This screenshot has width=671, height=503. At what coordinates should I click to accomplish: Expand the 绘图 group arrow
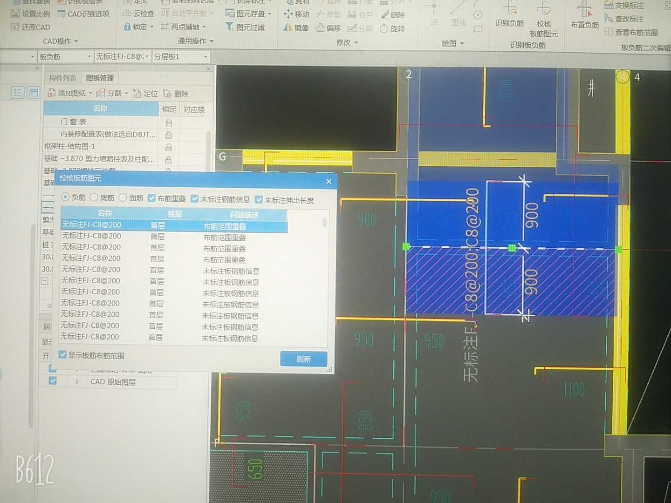click(462, 43)
